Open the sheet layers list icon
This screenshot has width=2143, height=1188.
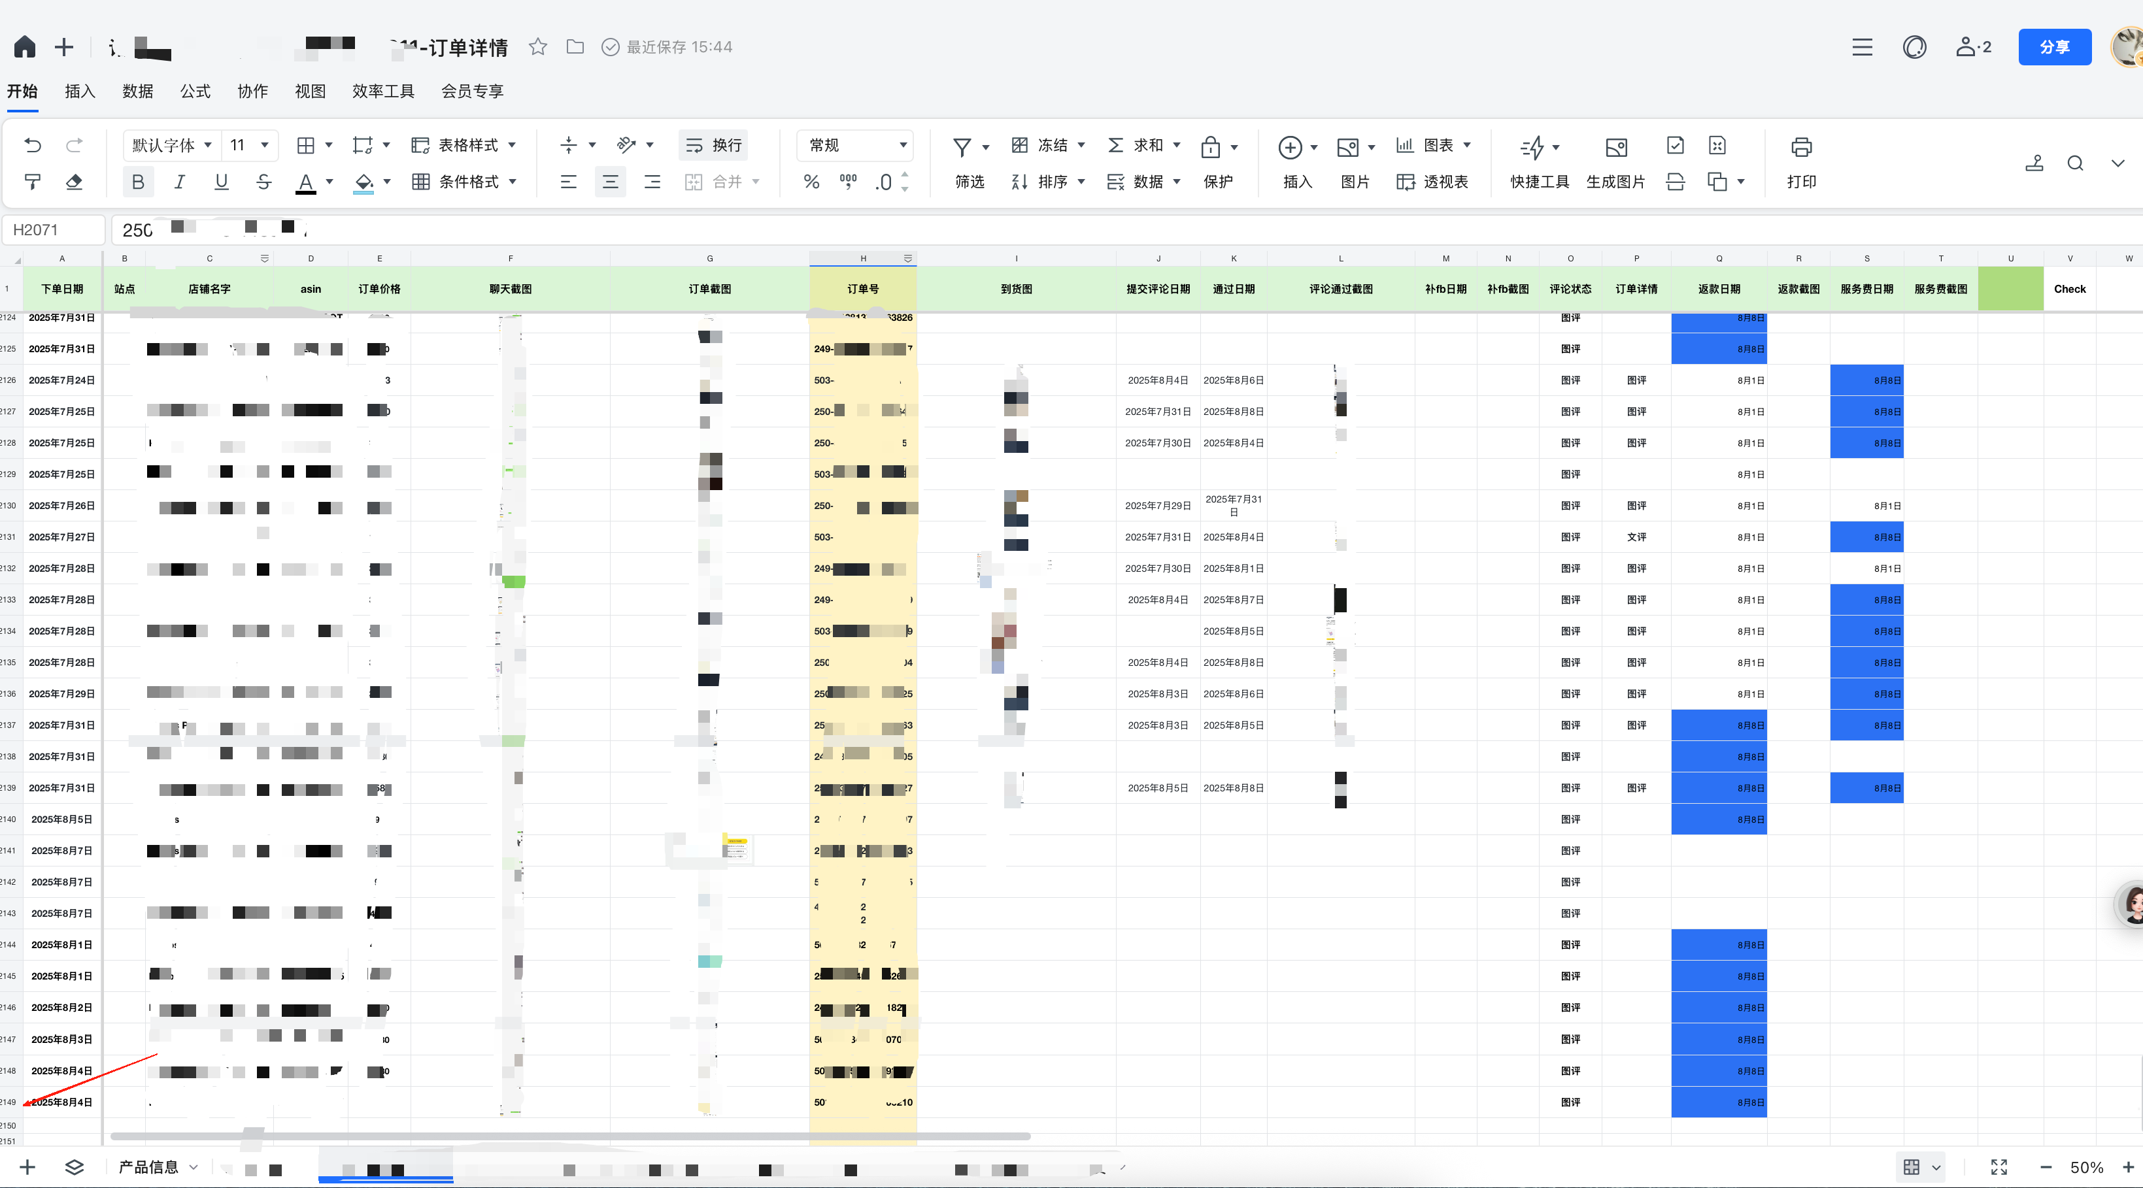74,1167
